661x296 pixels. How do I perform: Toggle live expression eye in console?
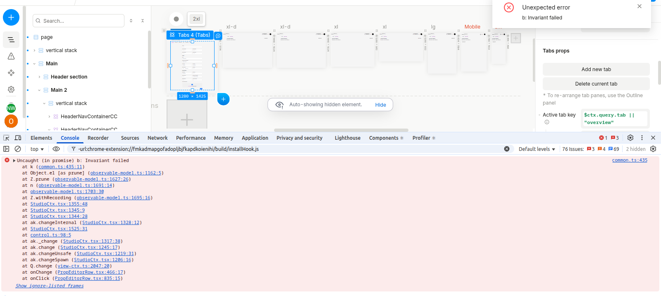(56, 149)
